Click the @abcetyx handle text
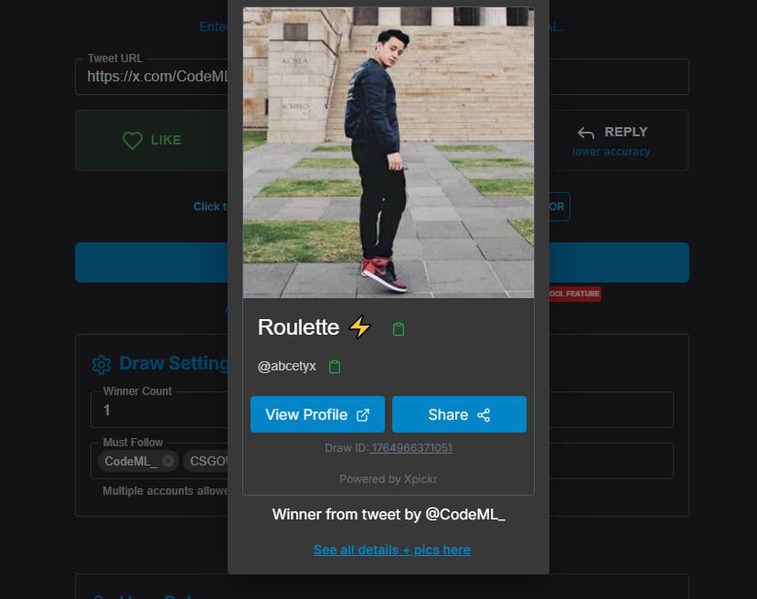 click(x=287, y=366)
